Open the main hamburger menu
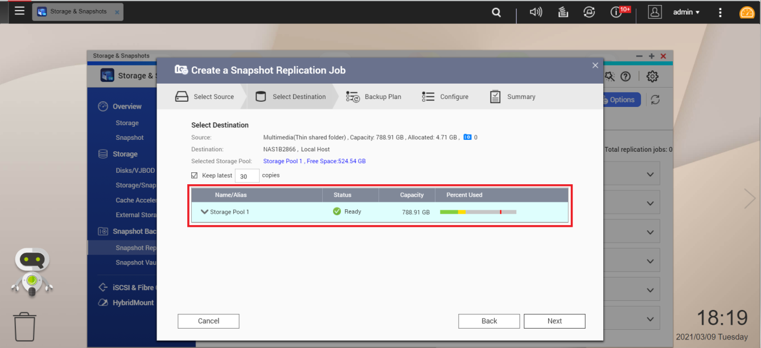The width and height of the screenshot is (761, 348). click(19, 11)
